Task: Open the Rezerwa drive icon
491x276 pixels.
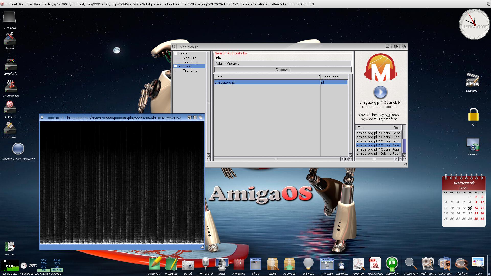Action: coord(10,128)
